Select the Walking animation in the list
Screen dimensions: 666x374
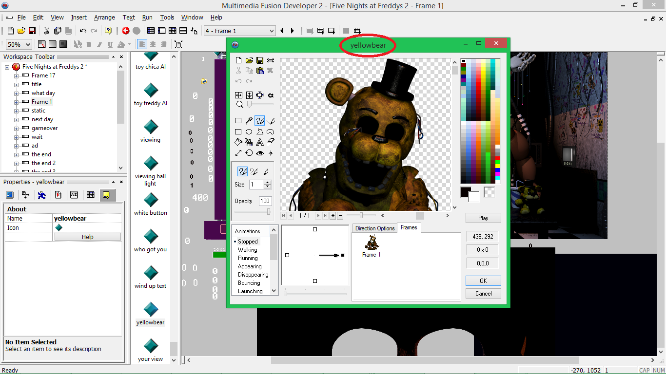pos(248,250)
